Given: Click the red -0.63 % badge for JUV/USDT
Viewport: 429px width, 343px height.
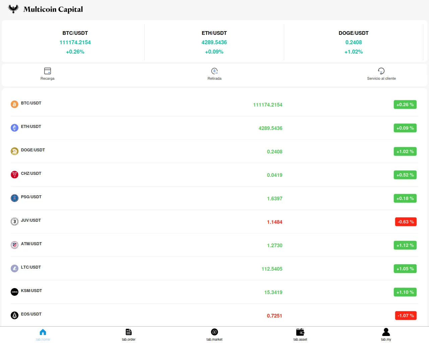Looking at the screenshot, I should click(x=406, y=222).
